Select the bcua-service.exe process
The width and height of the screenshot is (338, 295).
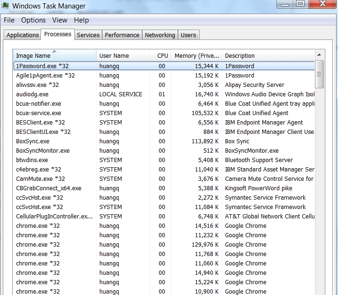click(164, 113)
